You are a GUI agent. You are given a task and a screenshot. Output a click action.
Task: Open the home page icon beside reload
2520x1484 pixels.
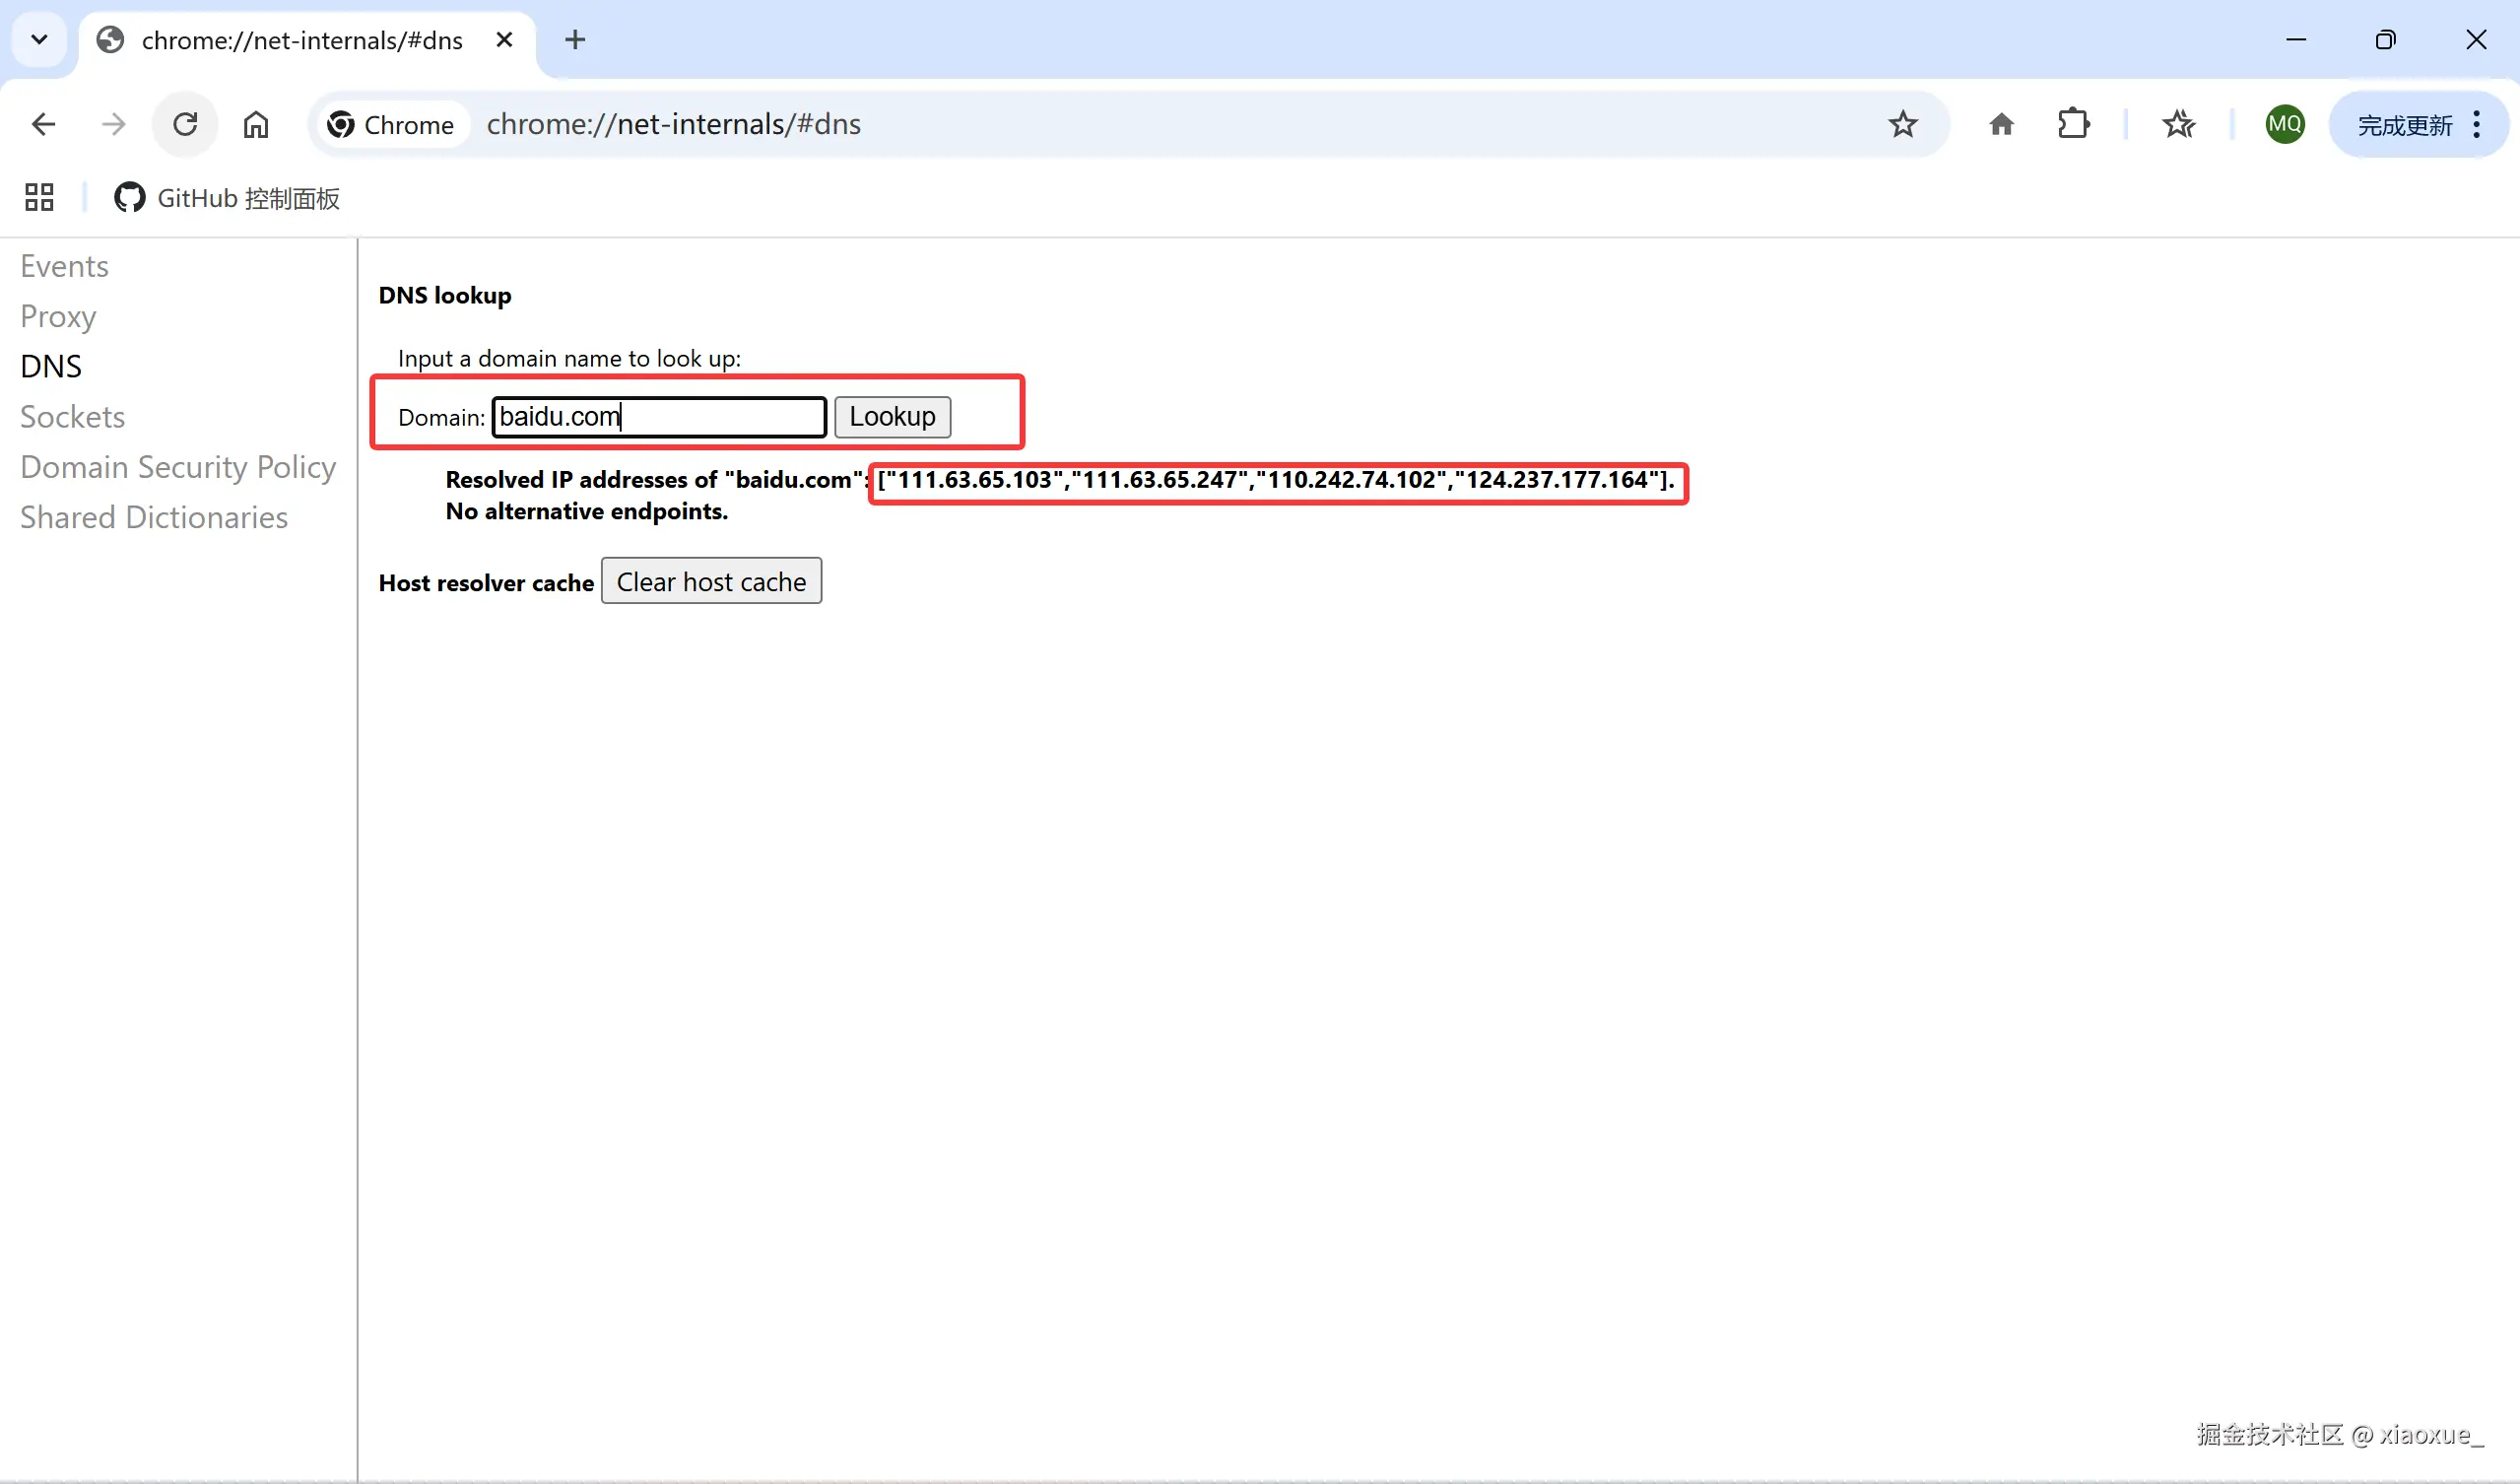pos(256,124)
